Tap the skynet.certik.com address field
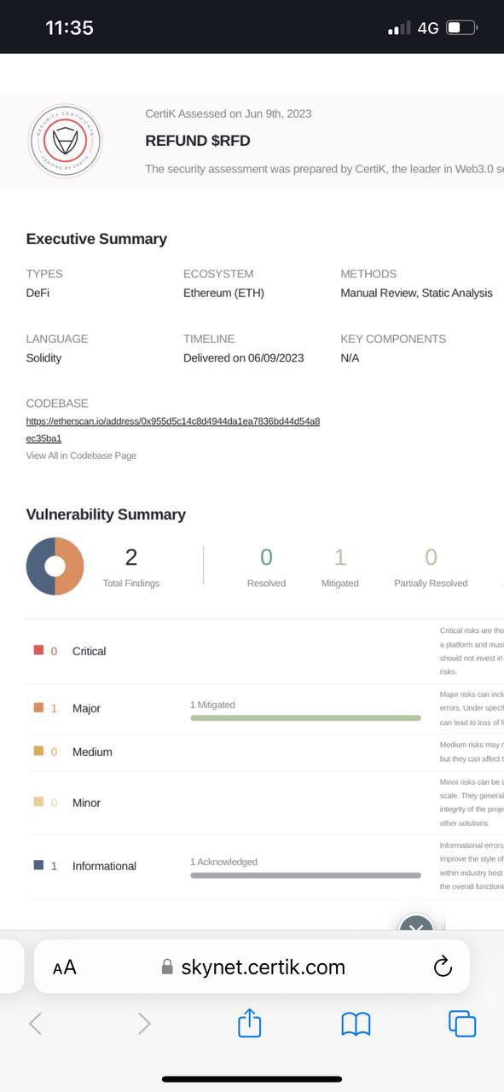The width and height of the screenshot is (504, 1092). pyautogui.click(x=252, y=967)
